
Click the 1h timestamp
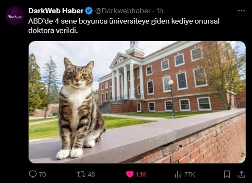[x=160, y=11]
